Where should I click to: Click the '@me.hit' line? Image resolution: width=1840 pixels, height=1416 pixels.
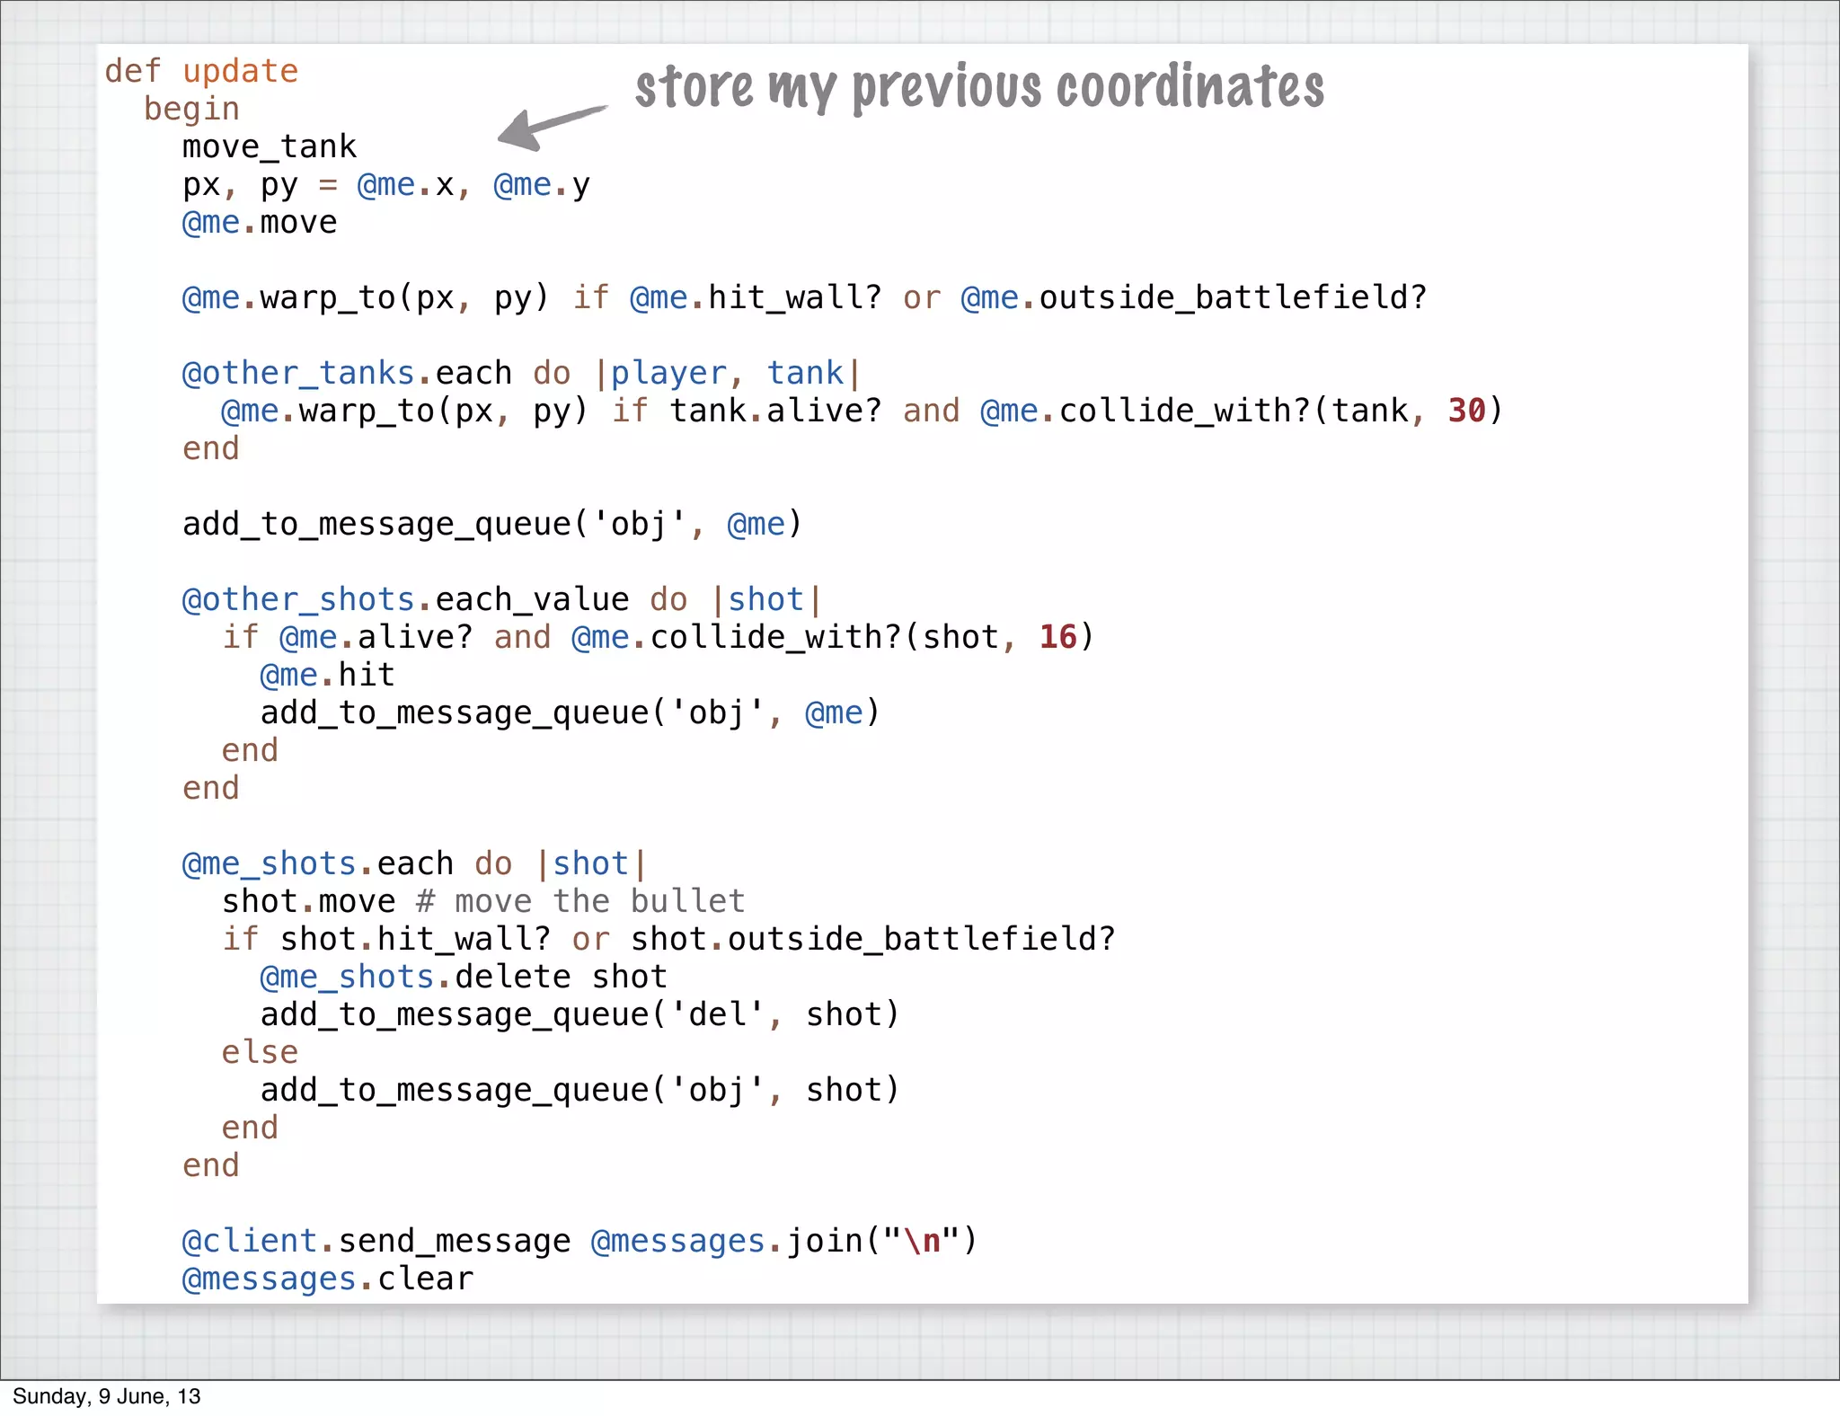coord(327,675)
